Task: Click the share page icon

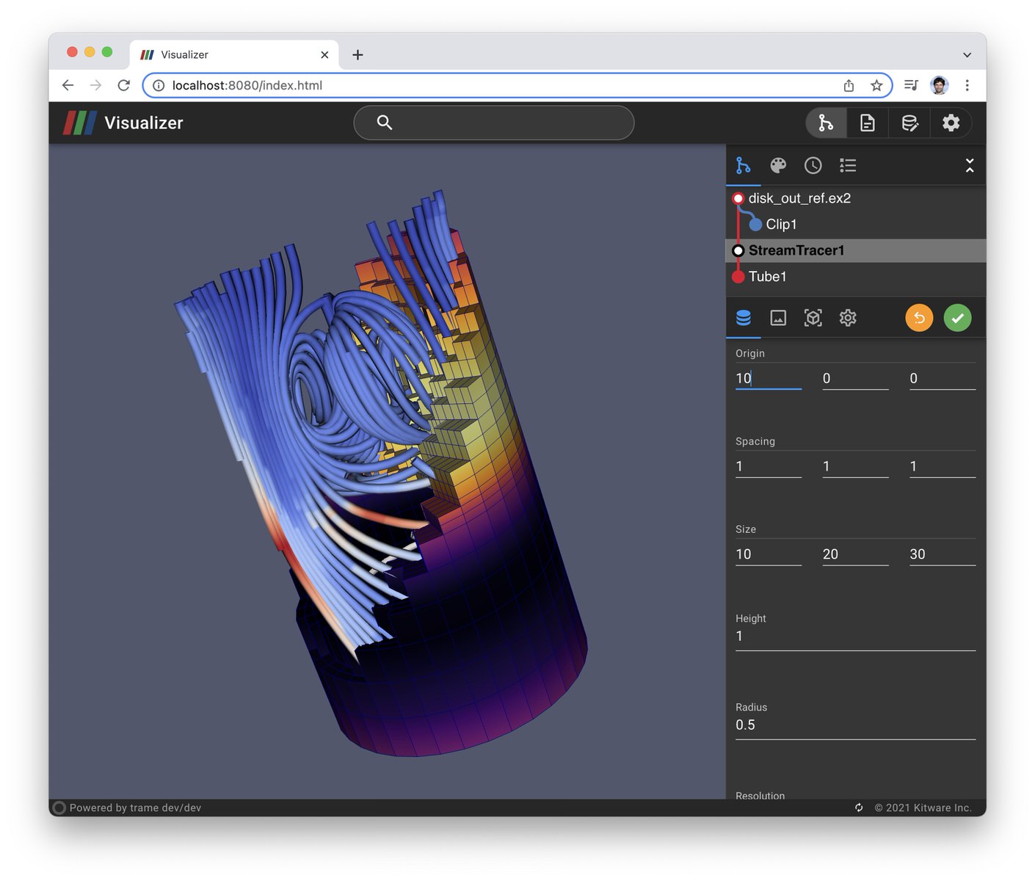Action: (849, 85)
